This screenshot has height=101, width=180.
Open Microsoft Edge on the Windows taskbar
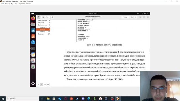[x=89, y=98]
